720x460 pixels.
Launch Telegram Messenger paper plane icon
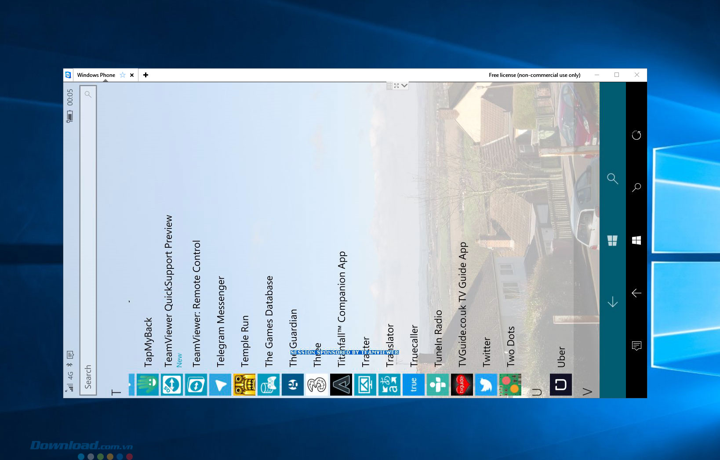[x=220, y=385]
